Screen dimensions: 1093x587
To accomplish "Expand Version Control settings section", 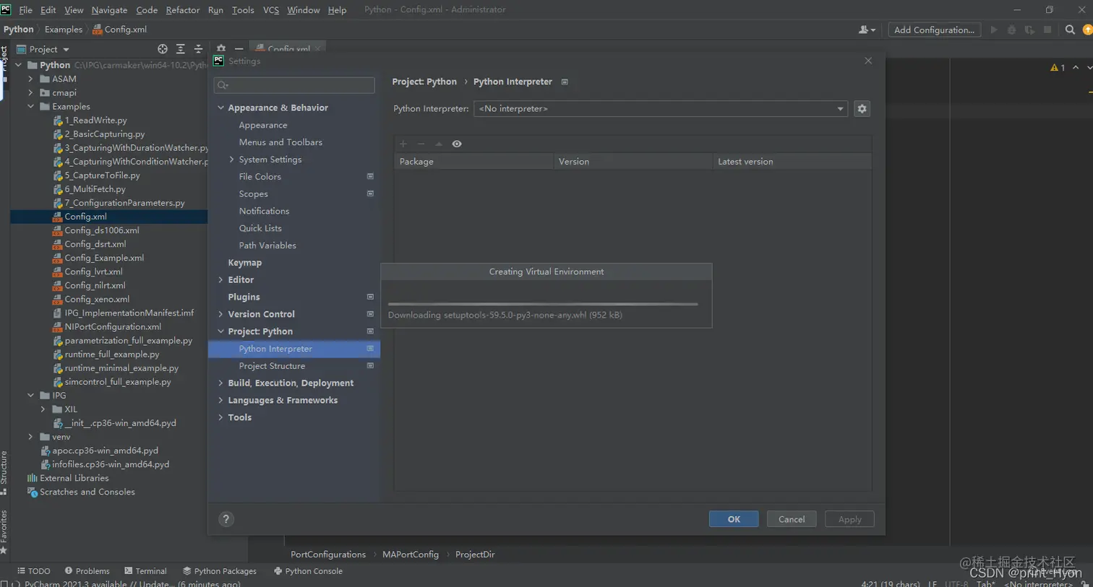I will pyautogui.click(x=220, y=314).
